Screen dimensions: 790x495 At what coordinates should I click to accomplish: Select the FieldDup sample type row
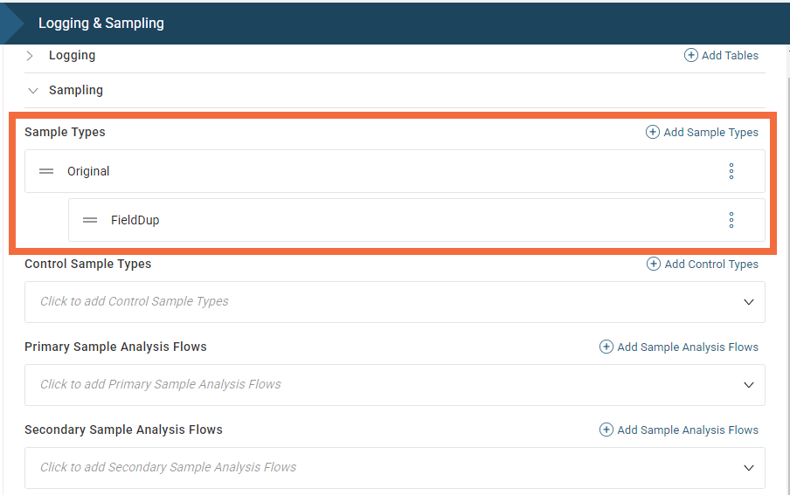click(350, 220)
